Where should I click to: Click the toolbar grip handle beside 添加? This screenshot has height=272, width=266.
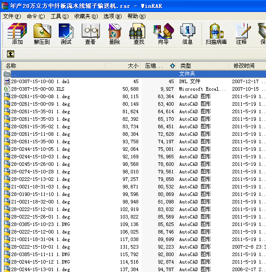(2, 34)
